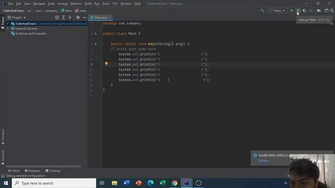Open the Analyze menu
335x188 pixels.
click(63, 4)
